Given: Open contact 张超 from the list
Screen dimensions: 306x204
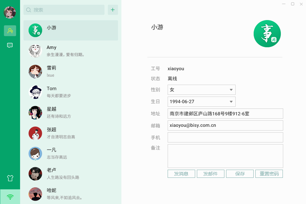Looking at the screenshot, I should [71, 133].
